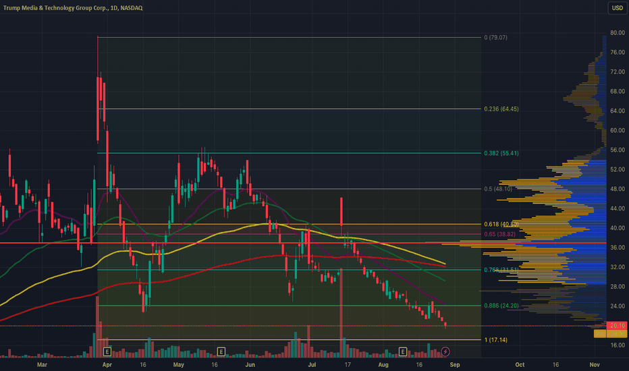Click the 76.00 price axis tick
629x371 pixels.
coord(618,53)
